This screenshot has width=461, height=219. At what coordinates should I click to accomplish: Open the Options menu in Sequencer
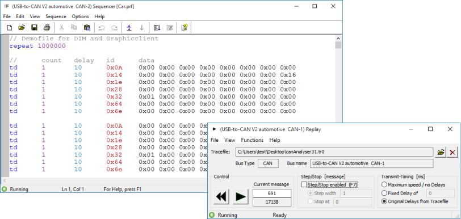coord(80,16)
